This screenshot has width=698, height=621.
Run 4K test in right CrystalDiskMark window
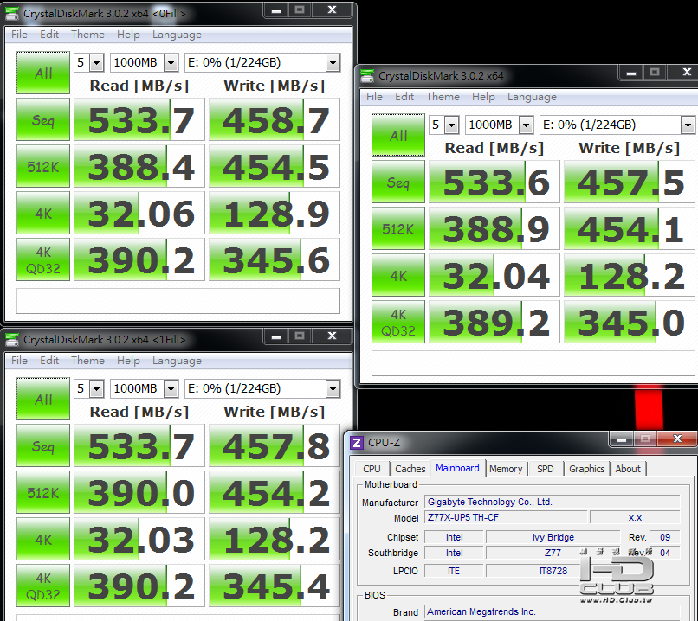(x=398, y=275)
